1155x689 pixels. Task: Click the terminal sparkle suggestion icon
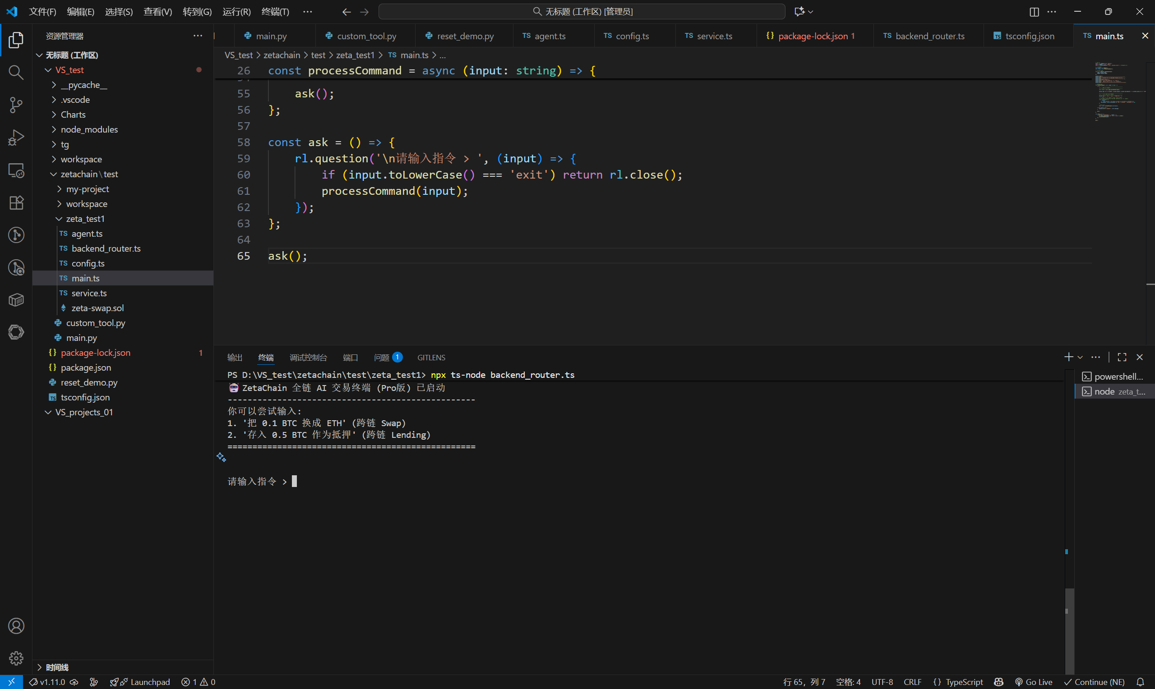coord(221,457)
